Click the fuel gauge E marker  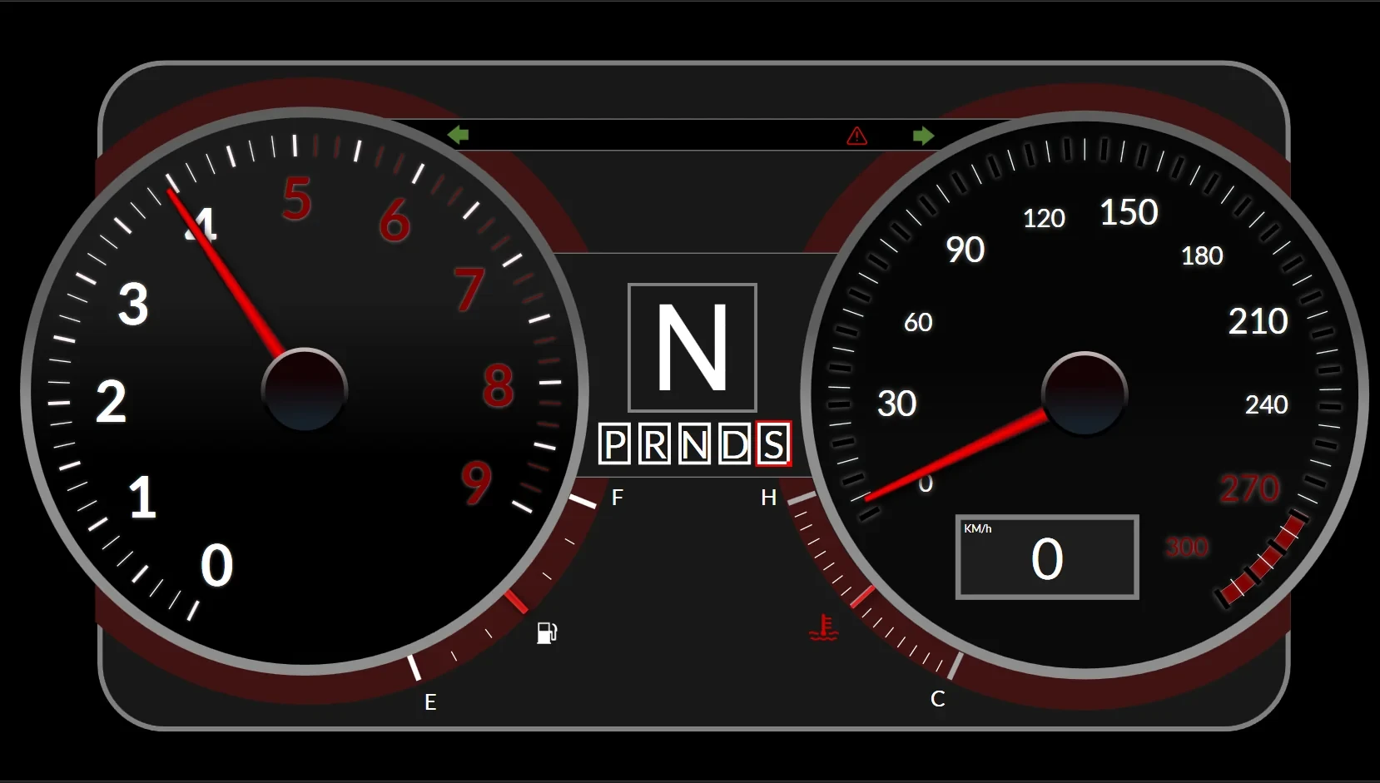click(430, 701)
